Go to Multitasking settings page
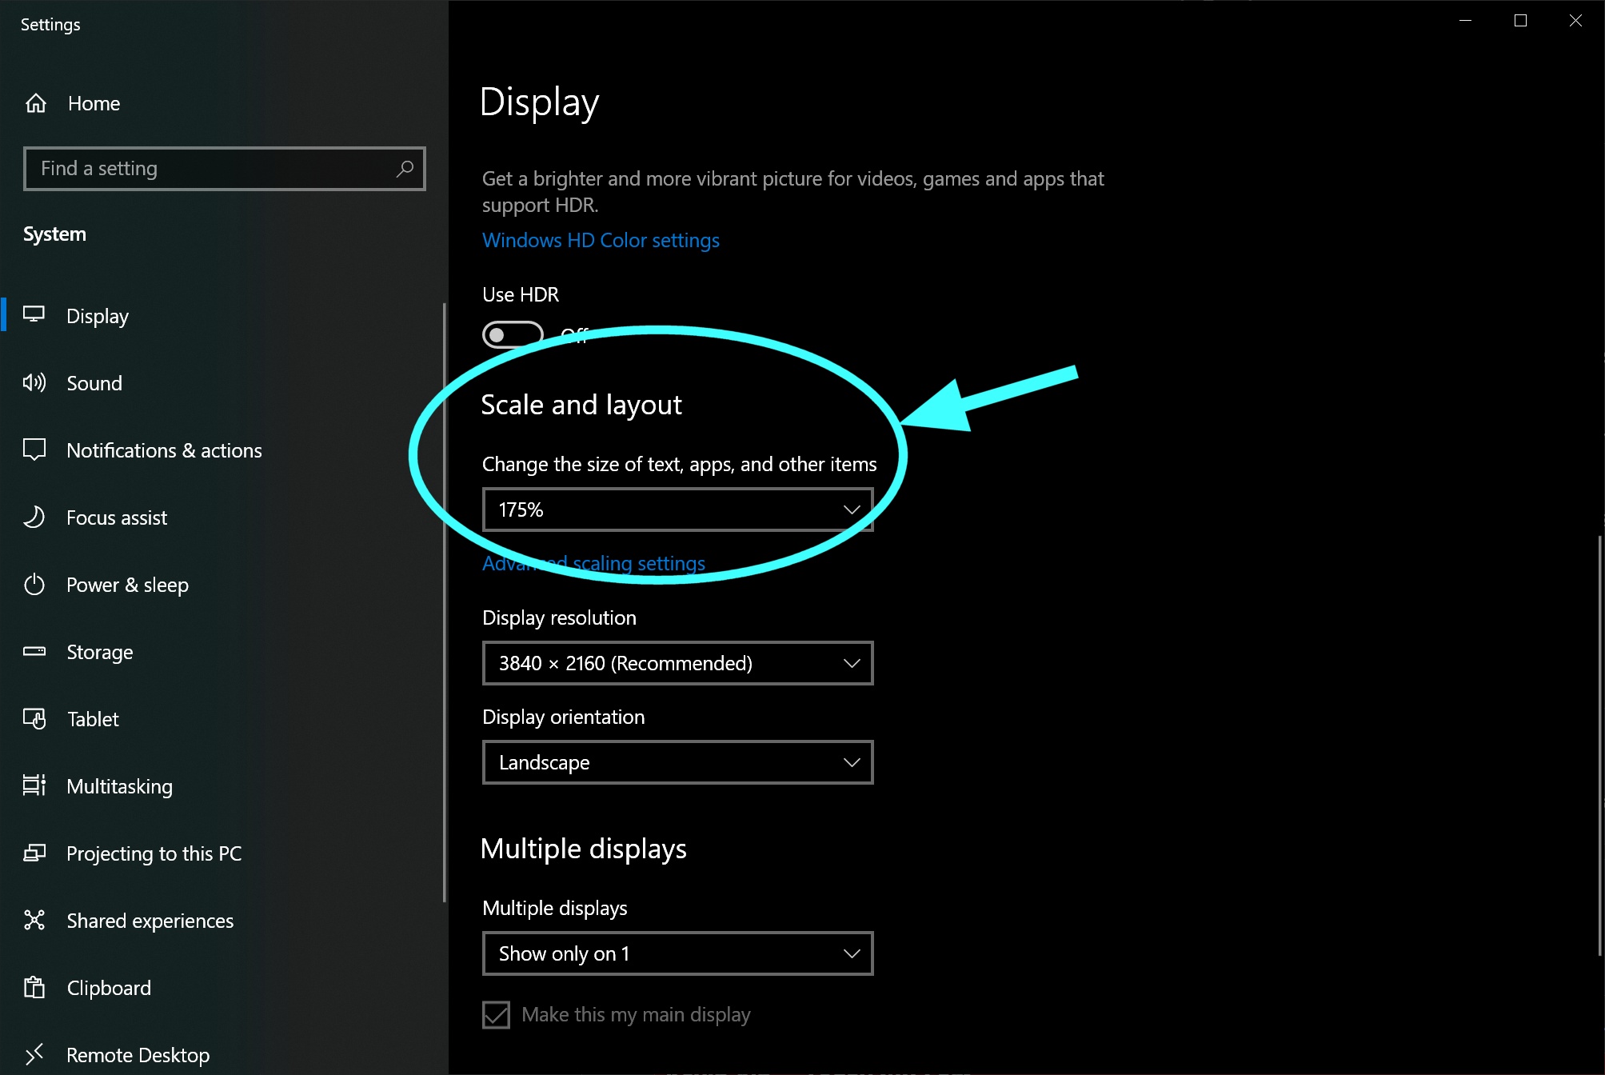This screenshot has height=1075, width=1605. tap(119, 786)
